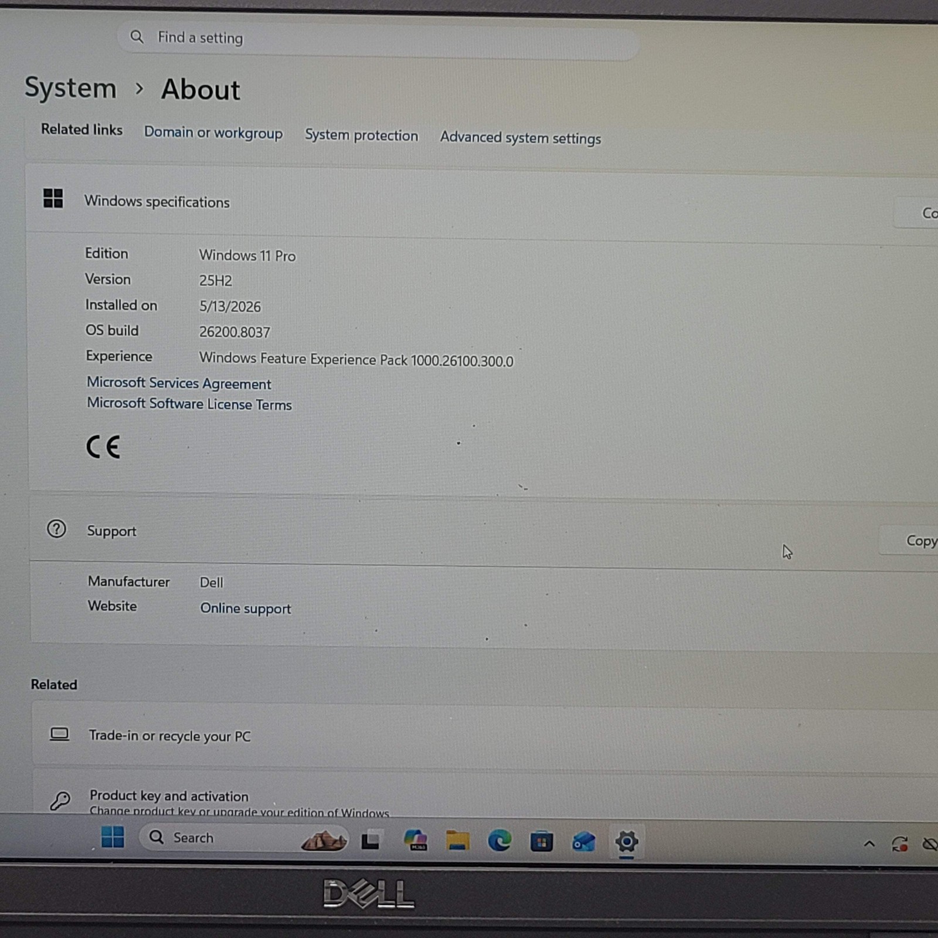Open Domain or workgroup link
The width and height of the screenshot is (938, 938).
pyautogui.click(x=213, y=132)
